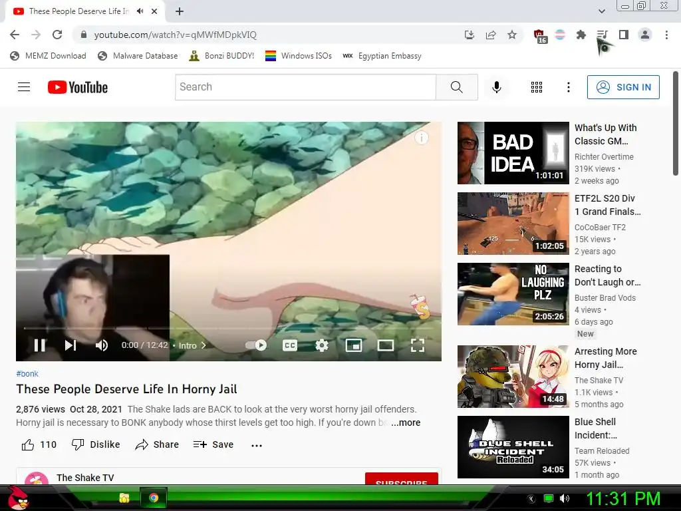Screen dimensions: 681x511
Task: Share this page from the address bar
Action: pos(491,35)
